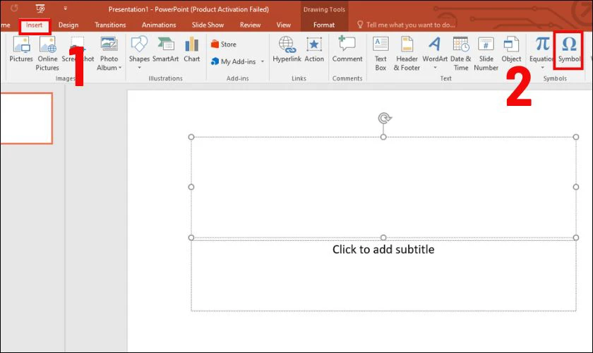Draw a Text Box
Viewport: 593px width, 353px height.
point(381,54)
